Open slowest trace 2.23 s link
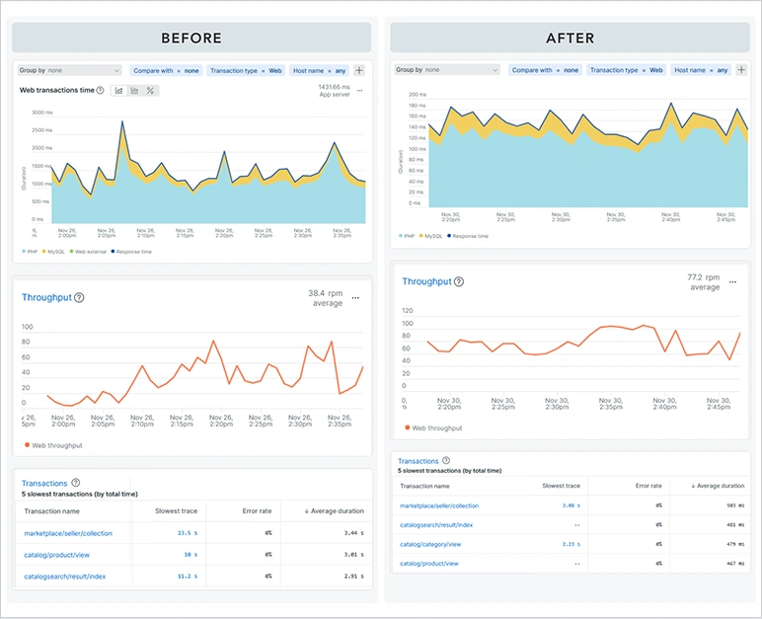The image size is (762, 619). click(571, 545)
